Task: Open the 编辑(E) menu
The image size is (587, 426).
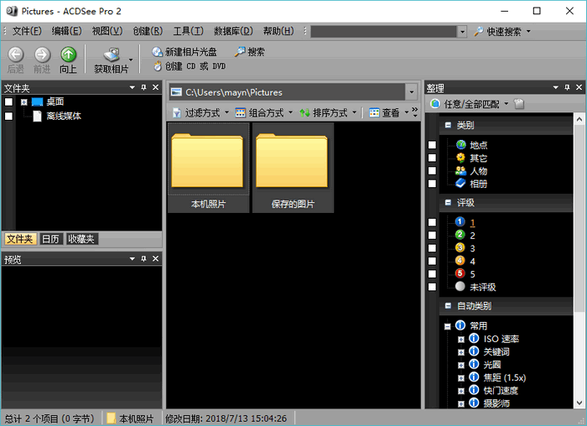Action: tap(66, 31)
